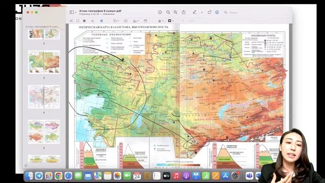The image size is (325, 183).
Task: Activate the highlight pen tool
Action: pyautogui.click(x=194, y=12)
